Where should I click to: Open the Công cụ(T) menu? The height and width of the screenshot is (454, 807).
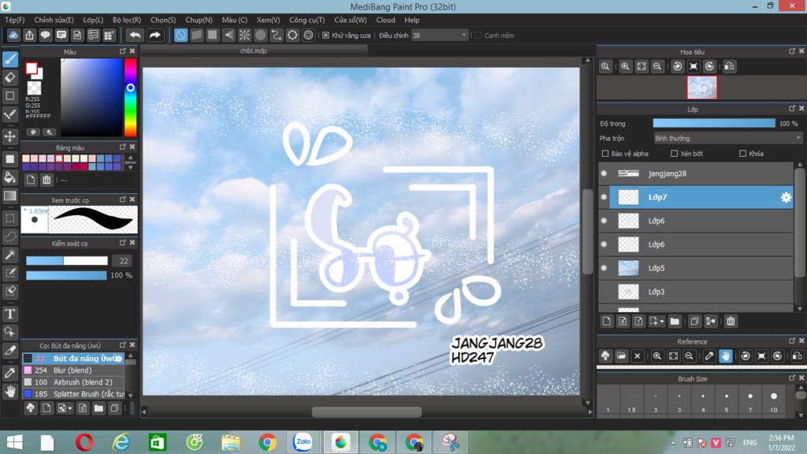click(307, 20)
